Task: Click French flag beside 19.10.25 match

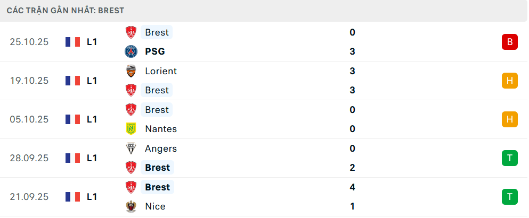Action: (x=72, y=81)
